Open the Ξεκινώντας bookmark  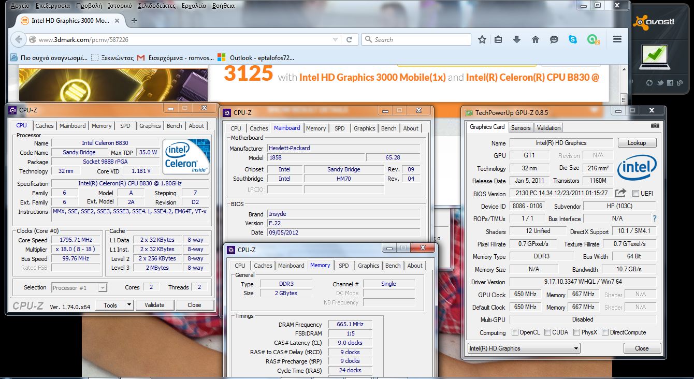click(x=112, y=57)
